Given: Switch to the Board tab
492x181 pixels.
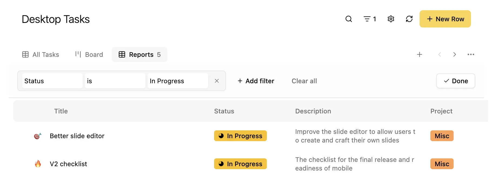Looking at the screenshot, I should (x=89, y=54).
